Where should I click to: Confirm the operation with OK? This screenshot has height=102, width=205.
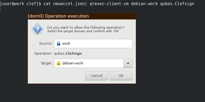[121, 76]
